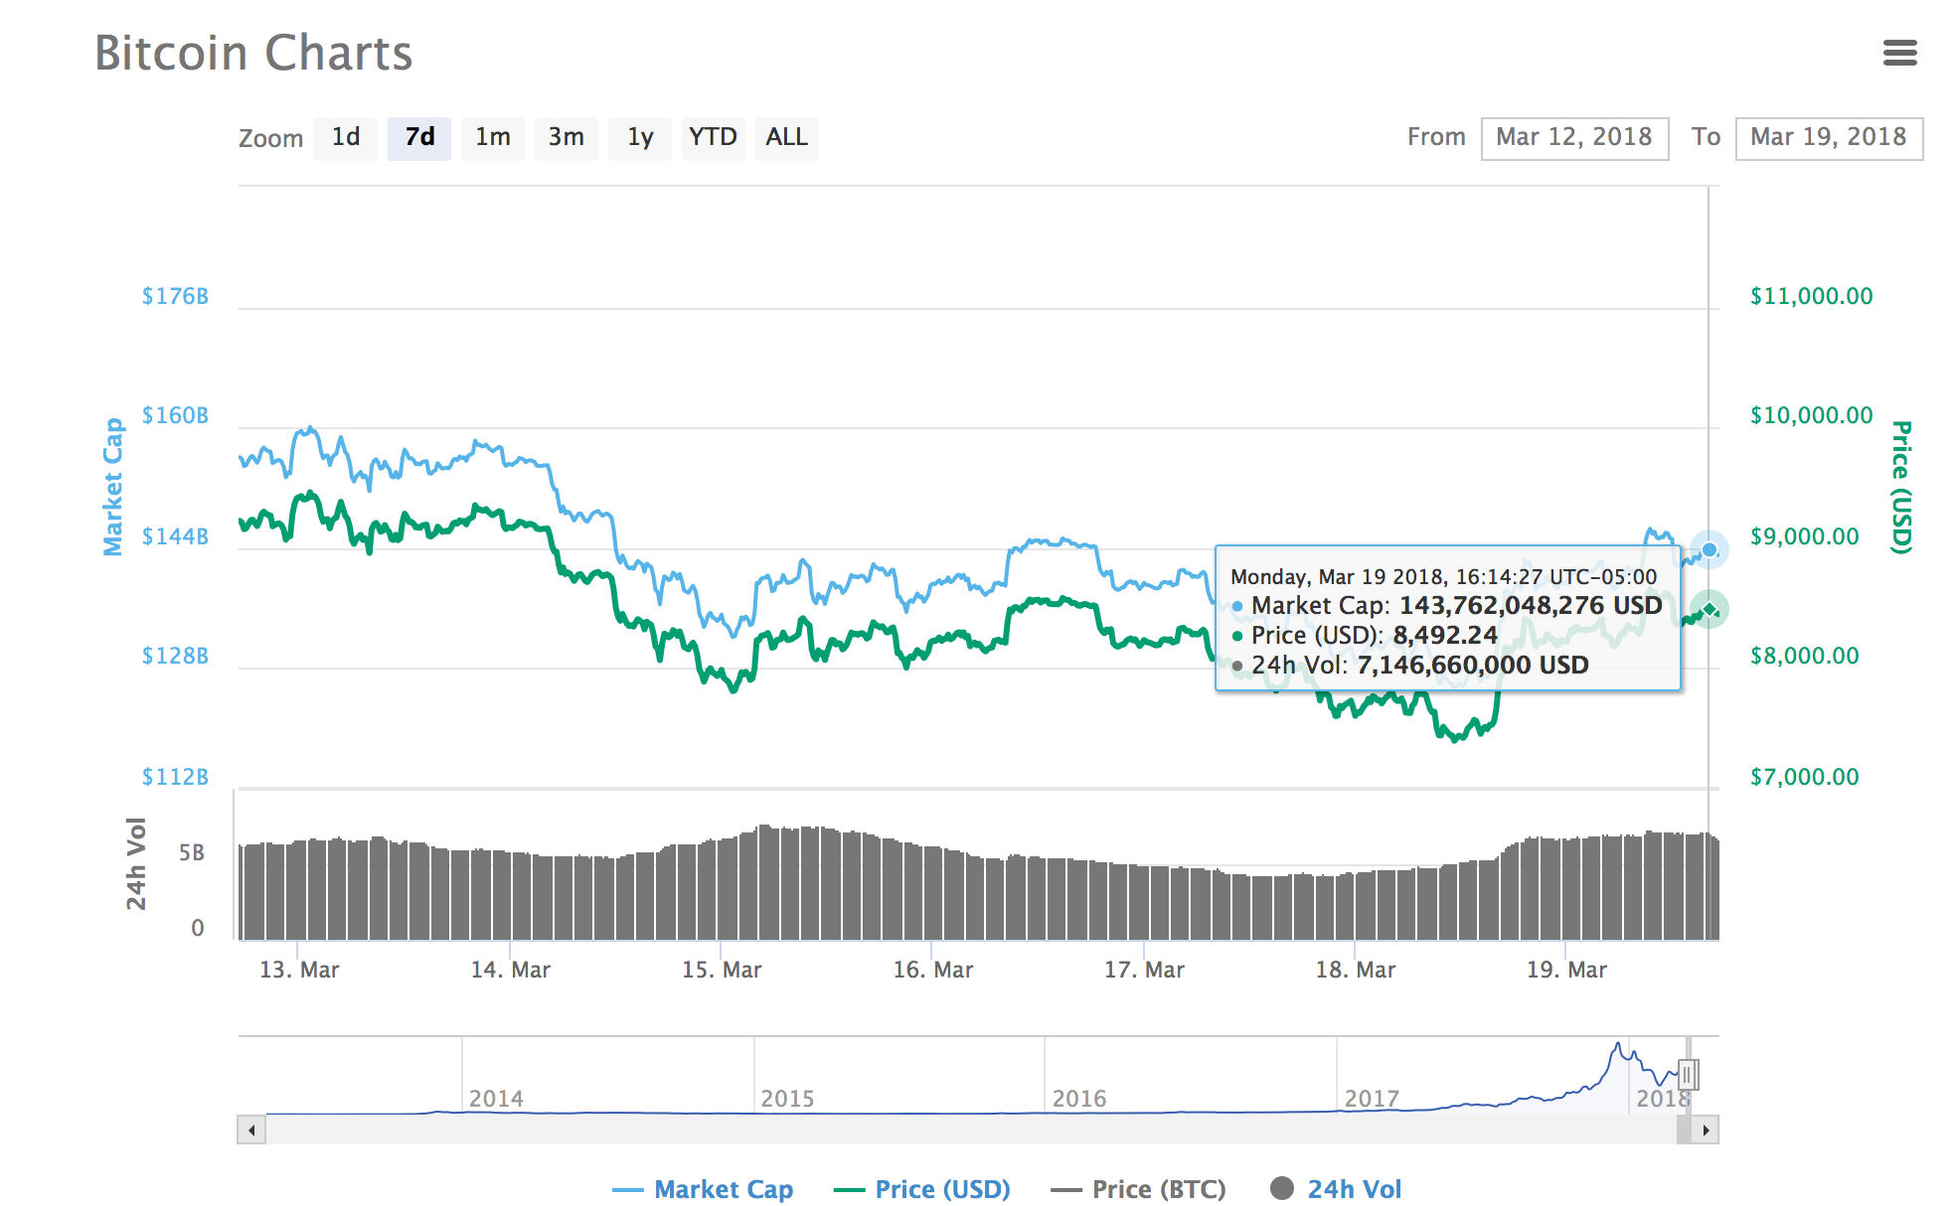Image resolution: width=1956 pixels, height=1206 pixels.
Task: Edit the To date field
Action: pos(1829,138)
